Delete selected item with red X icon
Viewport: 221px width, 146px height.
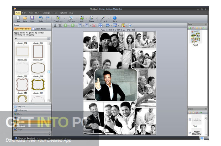click(x=94, y=26)
